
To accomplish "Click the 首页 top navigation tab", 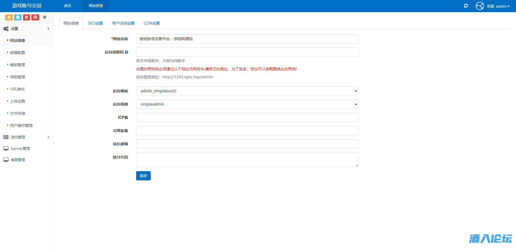I will tap(67, 6).
